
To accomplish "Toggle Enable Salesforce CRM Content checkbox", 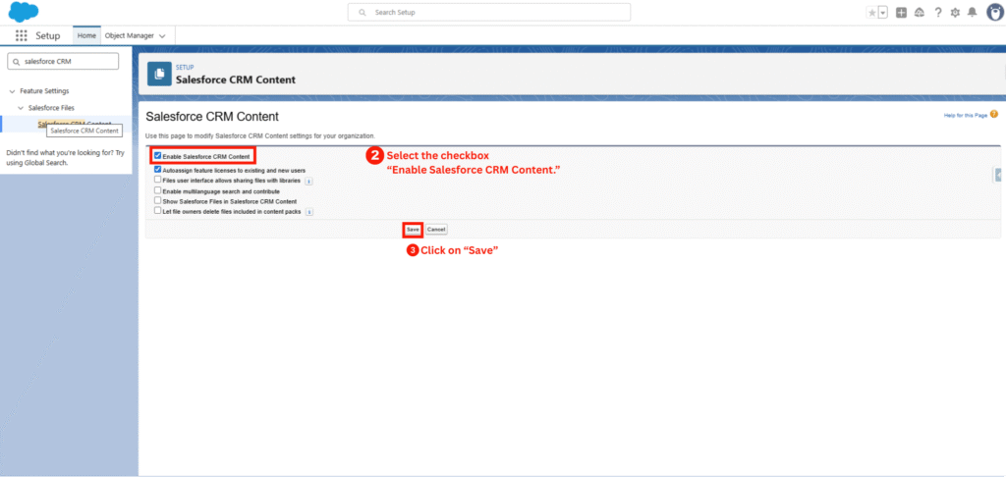I will [157, 155].
